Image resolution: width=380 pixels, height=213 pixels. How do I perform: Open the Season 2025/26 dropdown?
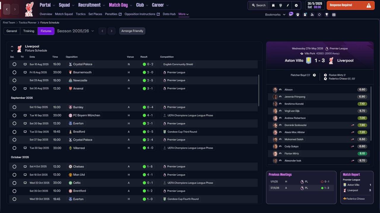point(76,31)
